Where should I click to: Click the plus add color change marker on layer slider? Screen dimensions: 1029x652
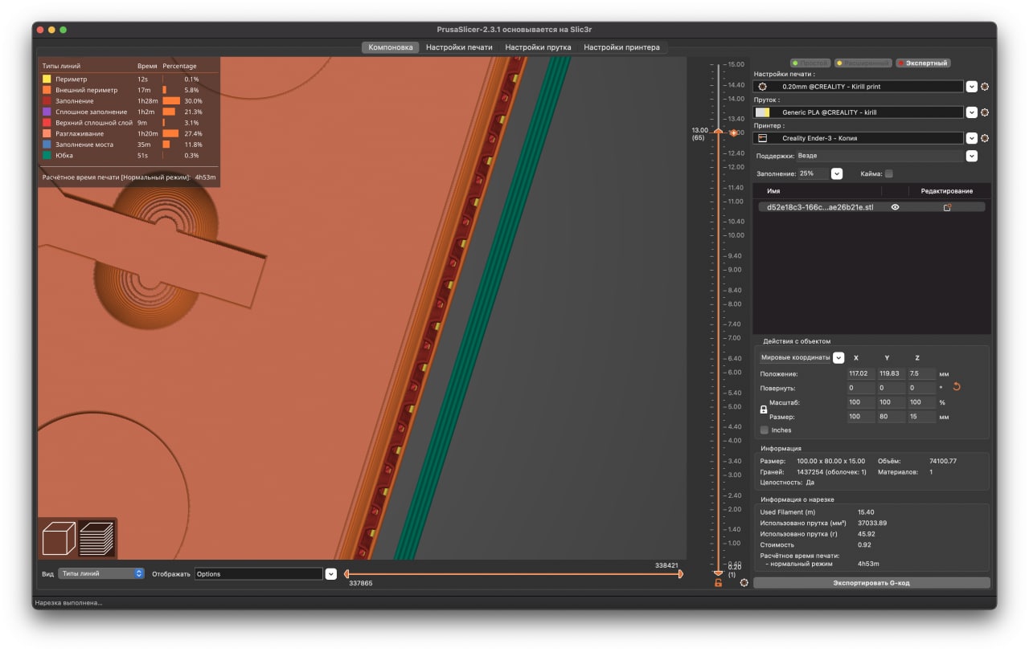732,132
